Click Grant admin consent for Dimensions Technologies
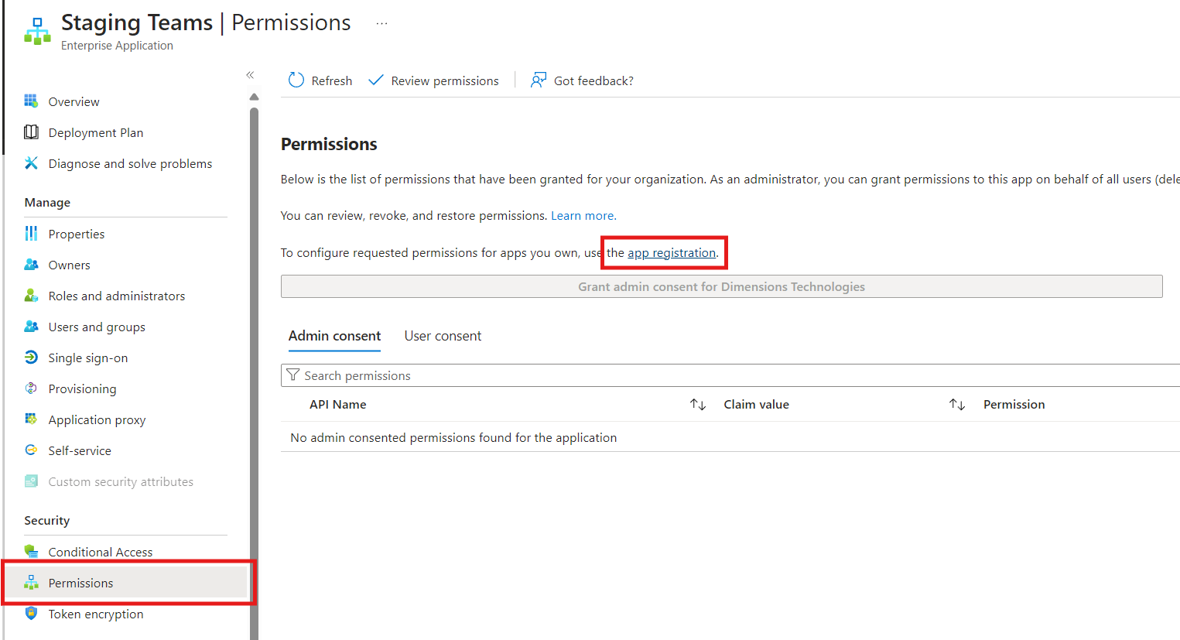This screenshot has height=640, width=1180. click(x=721, y=286)
